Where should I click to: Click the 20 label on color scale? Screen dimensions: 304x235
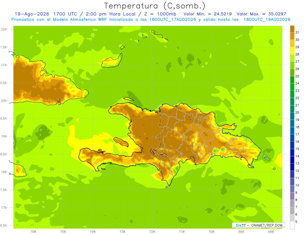297,113
